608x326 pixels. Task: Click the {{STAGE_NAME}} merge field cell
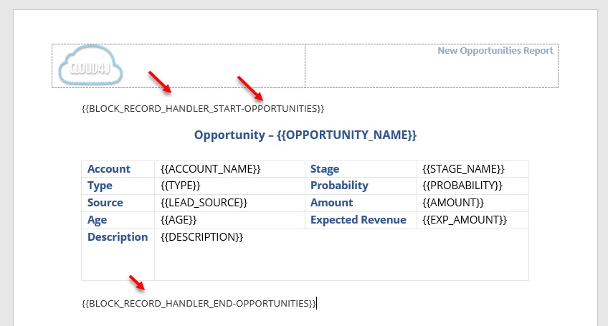[x=472, y=169]
